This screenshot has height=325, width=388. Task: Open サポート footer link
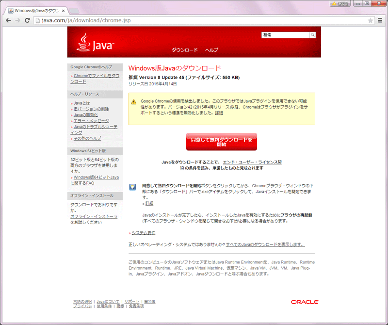tap(132, 302)
